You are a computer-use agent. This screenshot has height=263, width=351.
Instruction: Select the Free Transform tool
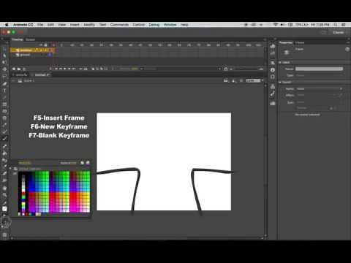[4, 62]
